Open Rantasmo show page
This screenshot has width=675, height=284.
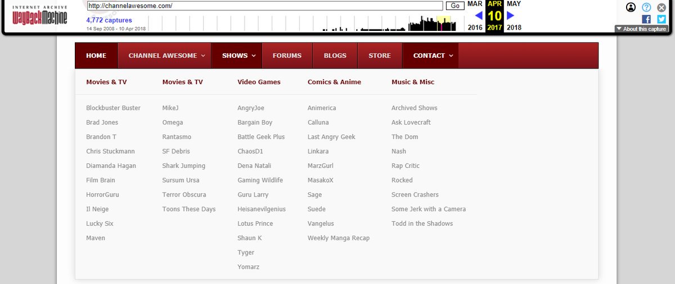(177, 137)
